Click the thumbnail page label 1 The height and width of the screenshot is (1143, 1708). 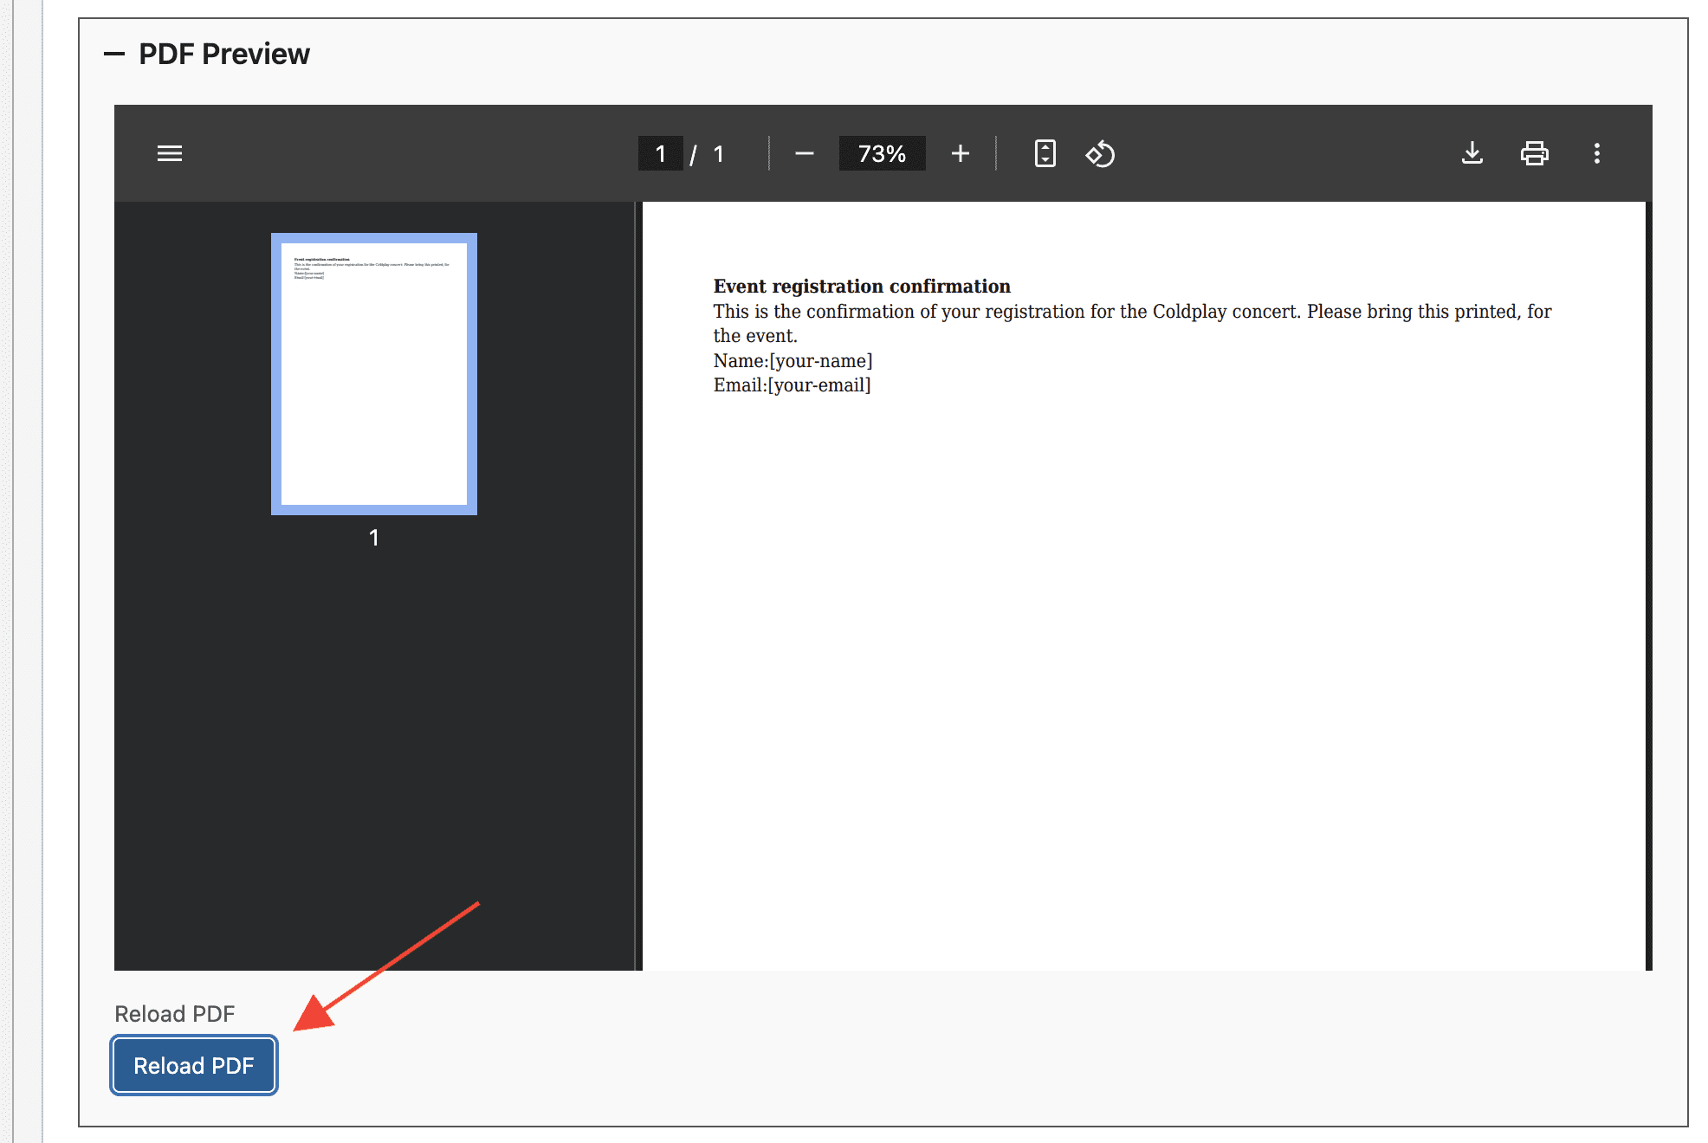click(x=373, y=538)
